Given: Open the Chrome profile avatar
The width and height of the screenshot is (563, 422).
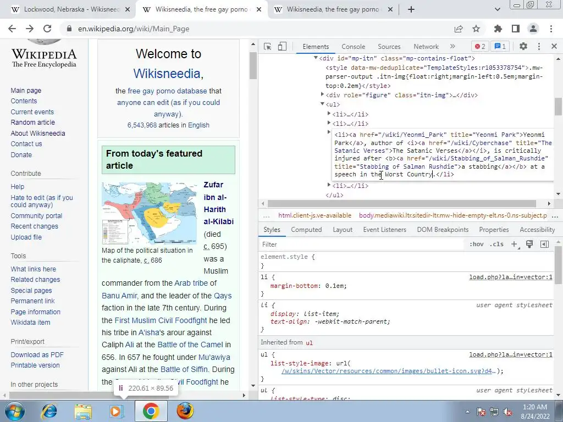Looking at the screenshot, I should pos(533,29).
